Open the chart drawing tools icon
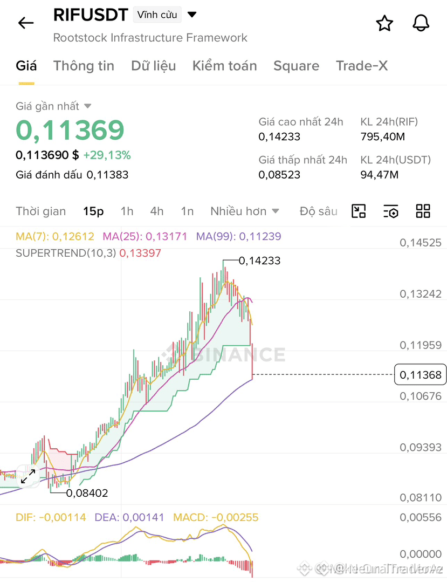 359,211
